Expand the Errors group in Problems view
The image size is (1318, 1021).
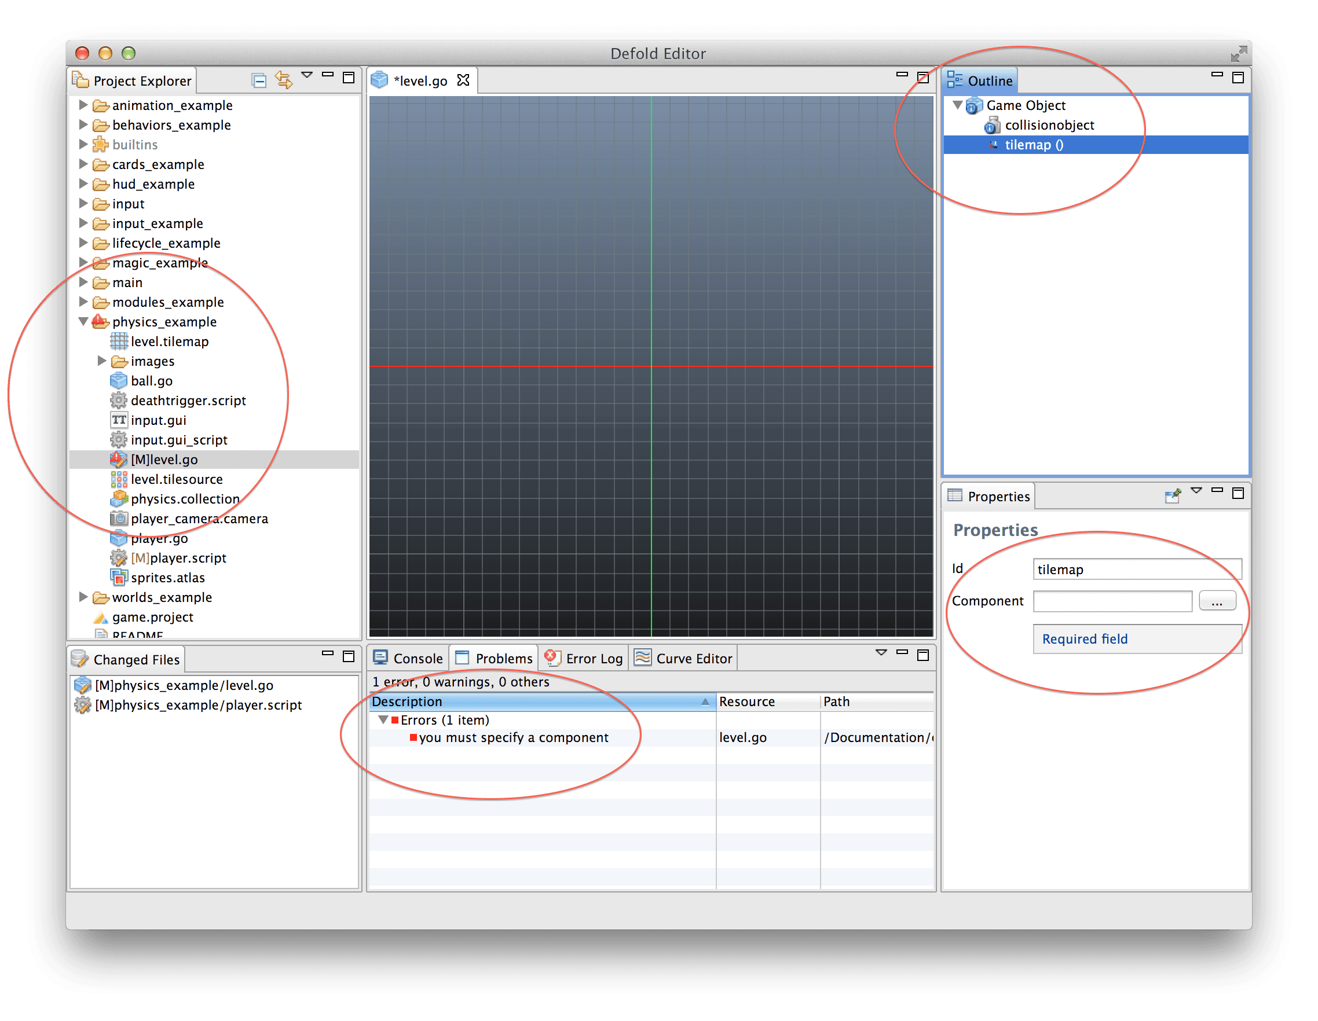383,719
